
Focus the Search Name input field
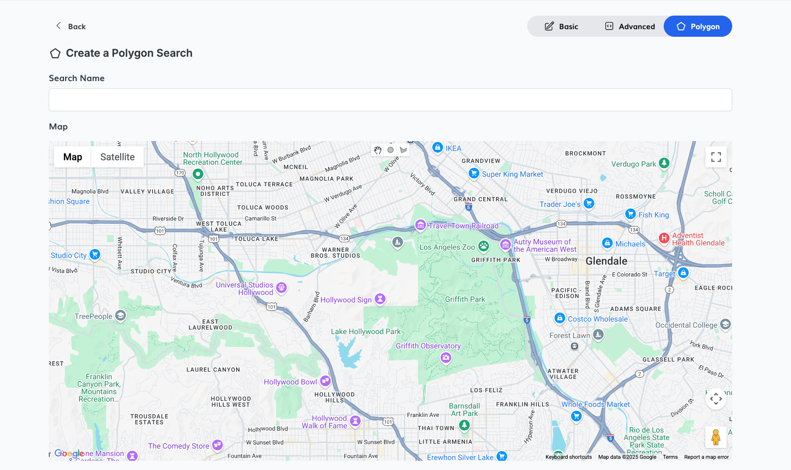coord(390,100)
